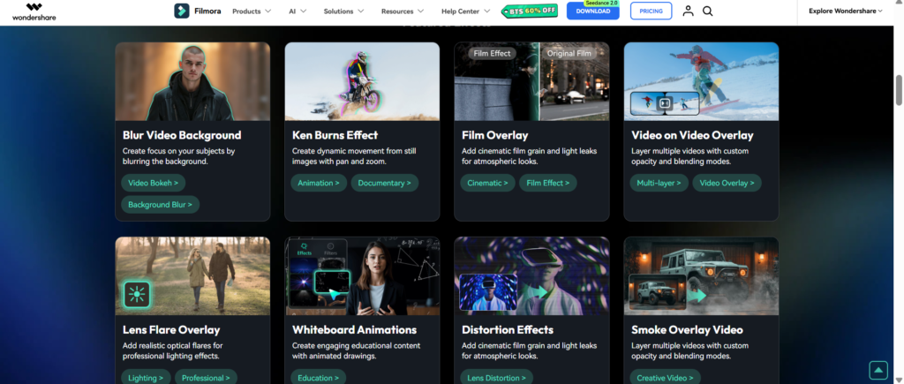Expand the Products dropdown
This screenshot has width=904, height=384.
(x=252, y=11)
